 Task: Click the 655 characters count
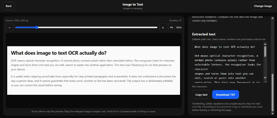pos(200,86)
